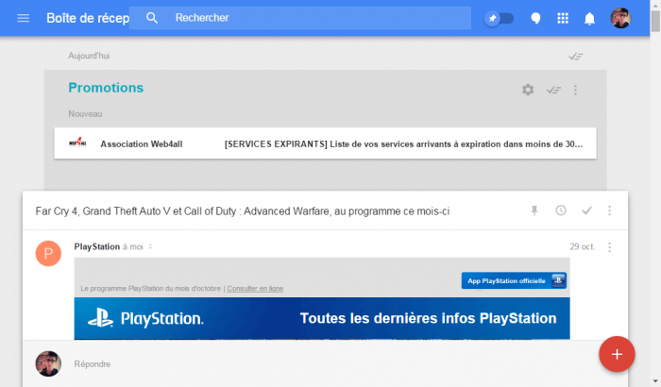
Task: Click the Promotions bundle title
Action: click(106, 88)
